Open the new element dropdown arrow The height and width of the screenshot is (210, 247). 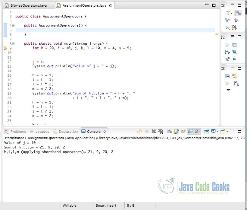231,13
